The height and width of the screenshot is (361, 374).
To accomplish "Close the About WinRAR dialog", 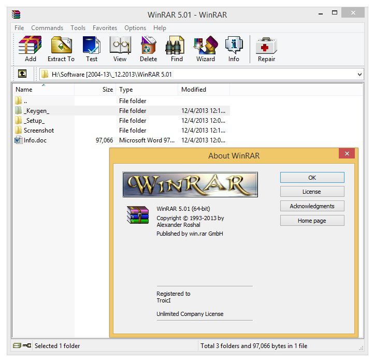I will 347,153.
